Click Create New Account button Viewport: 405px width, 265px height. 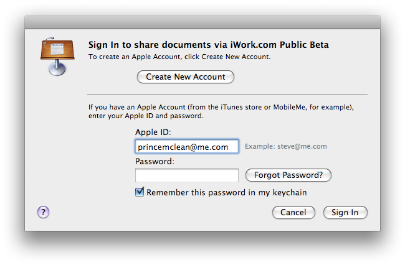[x=186, y=77]
